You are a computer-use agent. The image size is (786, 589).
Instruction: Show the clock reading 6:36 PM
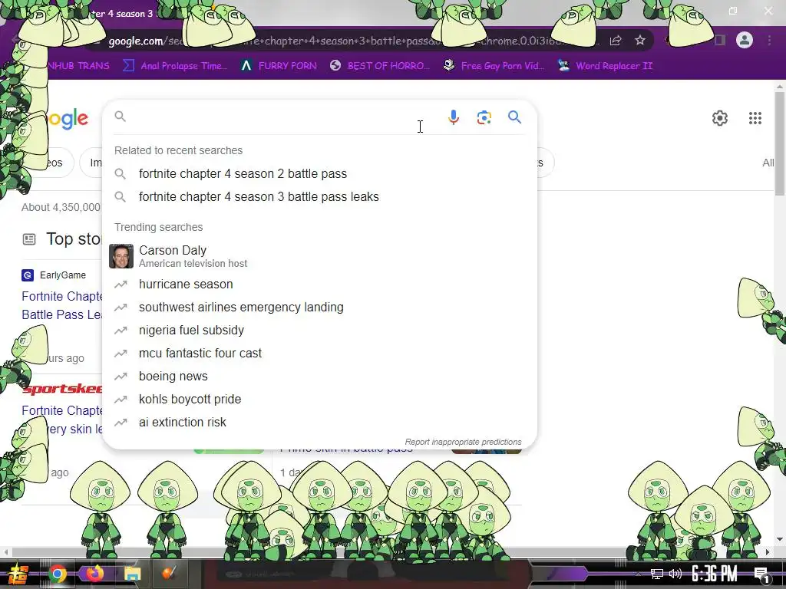[x=715, y=574]
